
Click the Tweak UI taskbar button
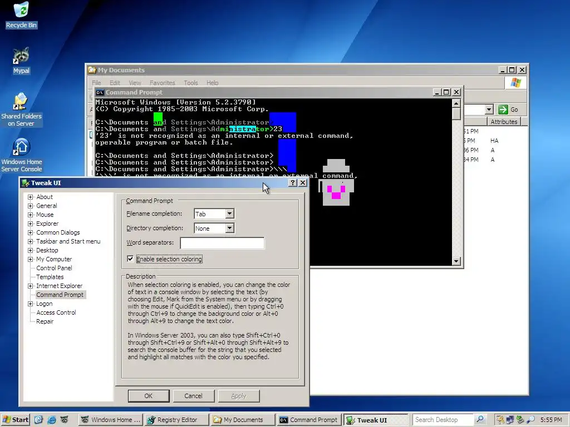[376, 420]
